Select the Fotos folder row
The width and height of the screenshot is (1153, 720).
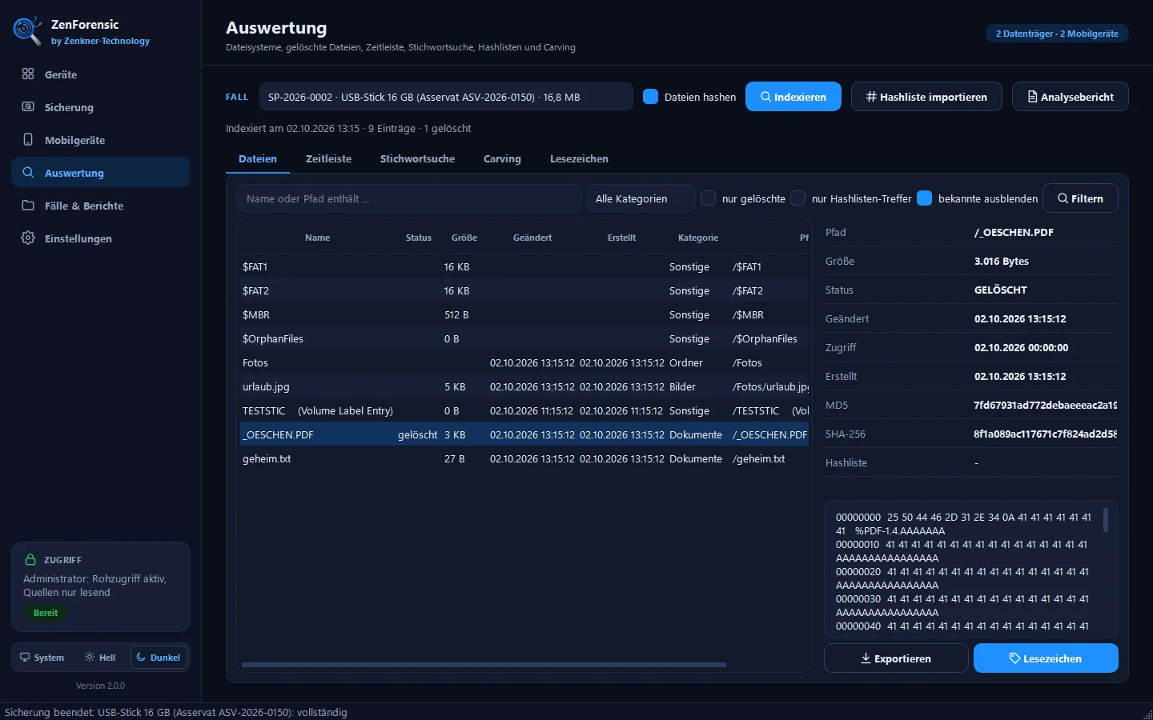click(x=524, y=362)
